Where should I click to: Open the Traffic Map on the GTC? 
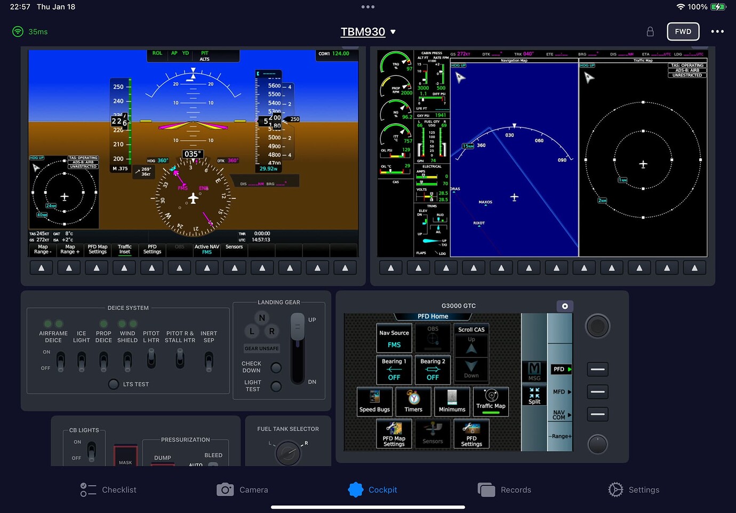click(490, 402)
